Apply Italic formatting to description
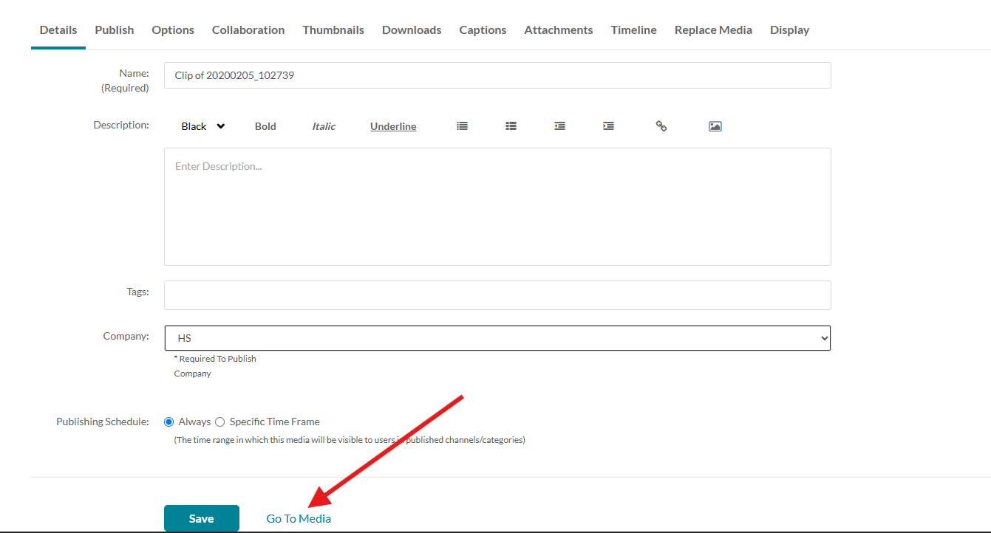Image resolution: width=991 pixels, height=533 pixels. click(324, 126)
